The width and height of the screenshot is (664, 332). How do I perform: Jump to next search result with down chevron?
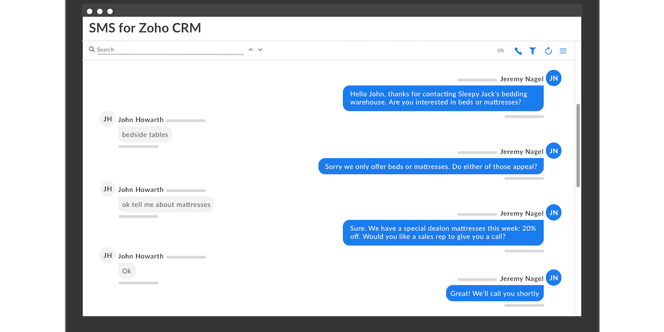[x=260, y=49]
